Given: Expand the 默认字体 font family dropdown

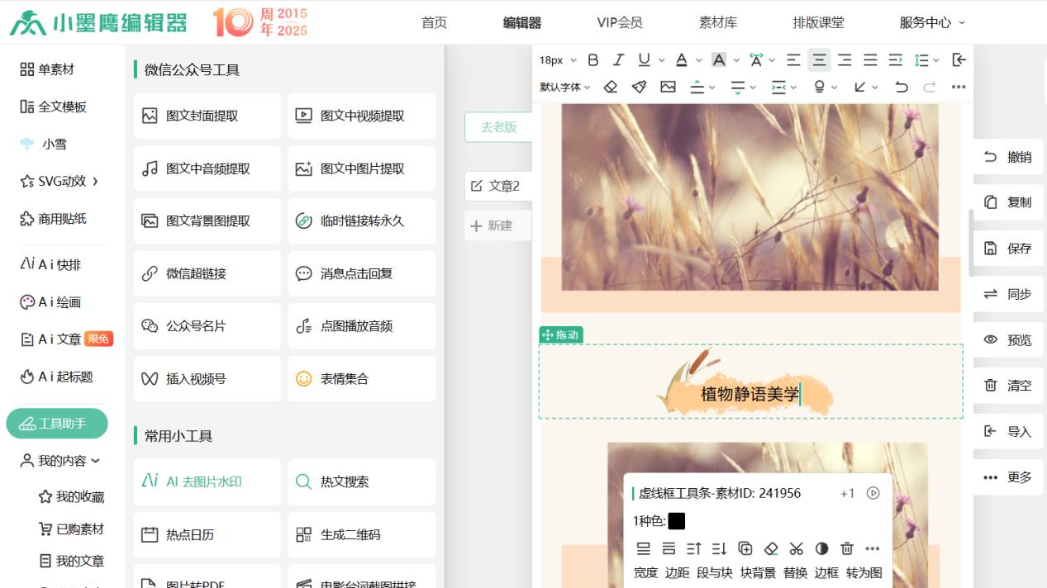Looking at the screenshot, I should [x=562, y=86].
